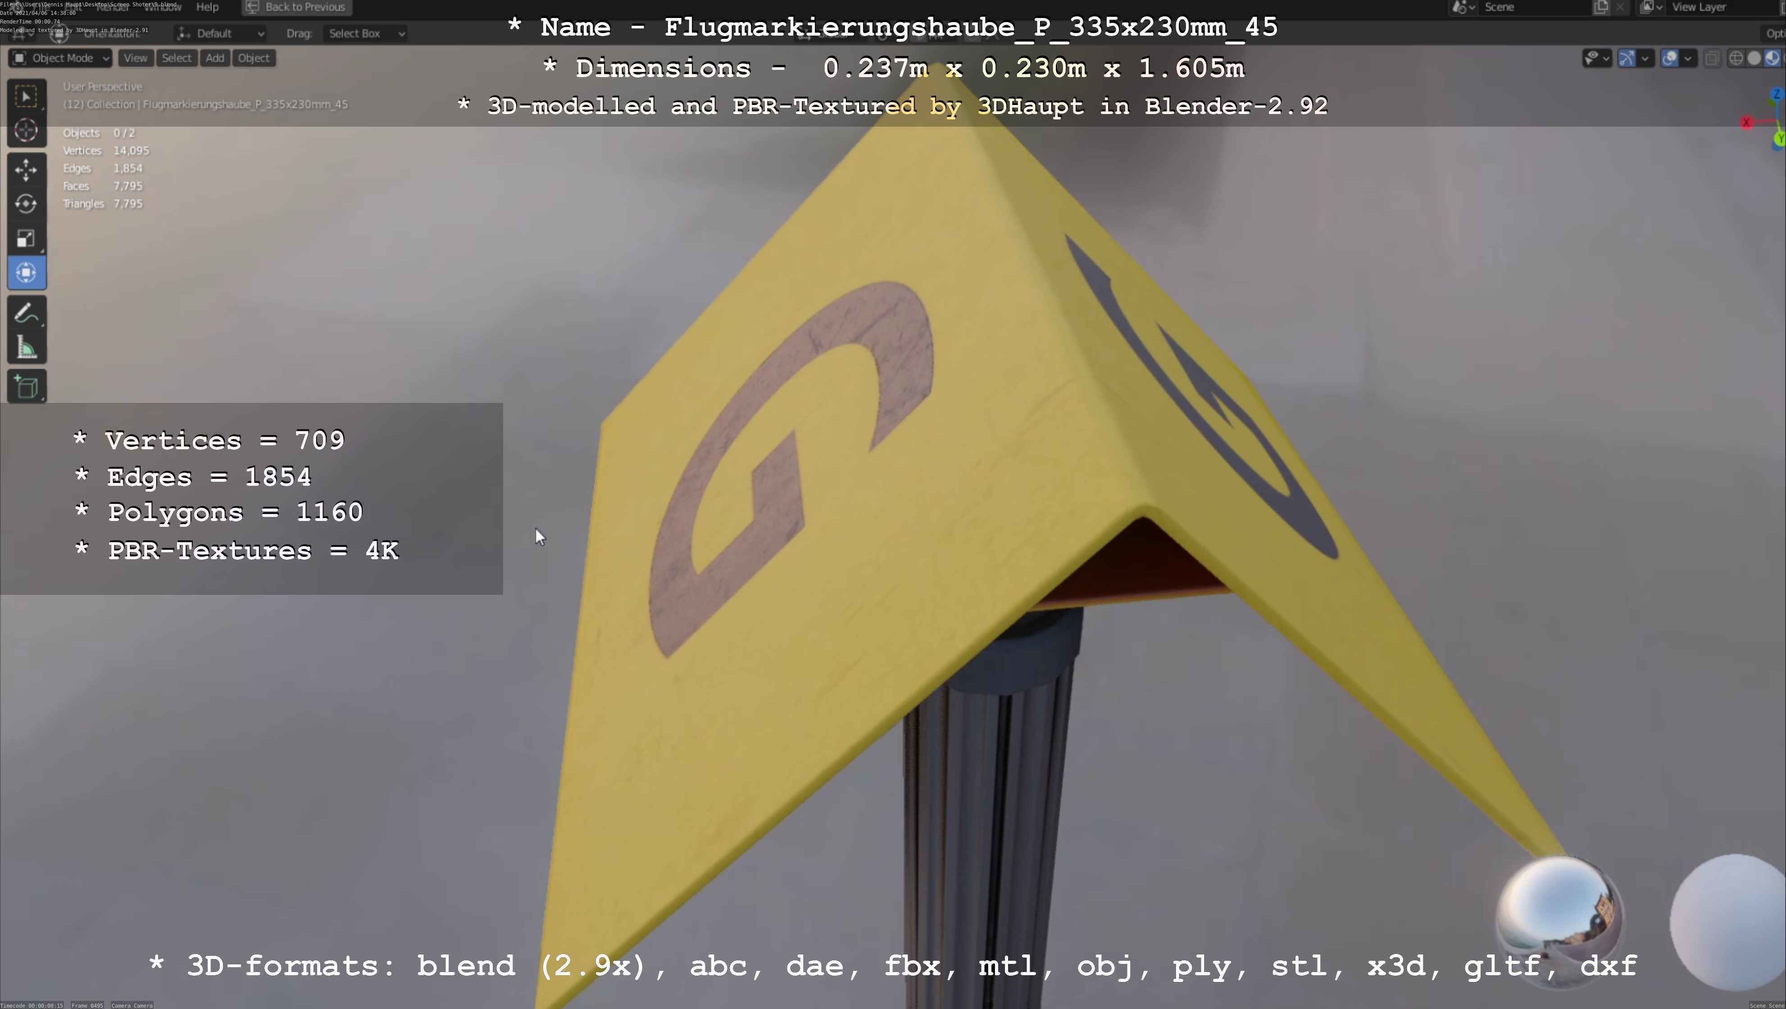
Task: Click the Z axis on navigation gizmo
Action: pyautogui.click(x=1777, y=94)
